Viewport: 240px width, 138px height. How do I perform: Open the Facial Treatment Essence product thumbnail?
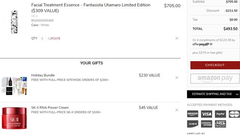point(14,22)
